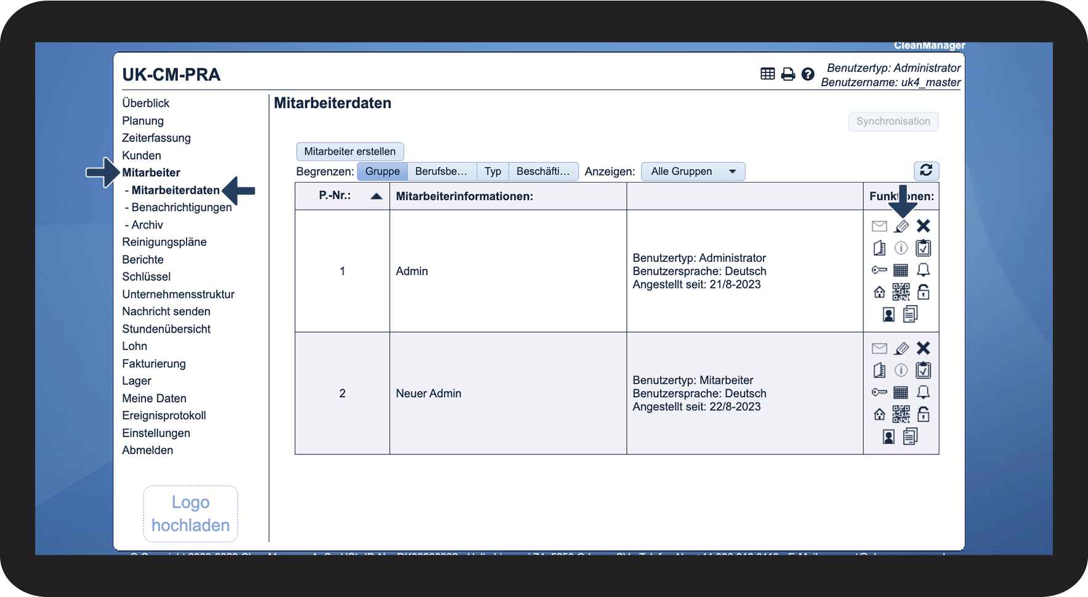Open the key icon for Neuer Admin
Image resolution: width=1088 pixels, height=597 pixels.
[879, 392]
